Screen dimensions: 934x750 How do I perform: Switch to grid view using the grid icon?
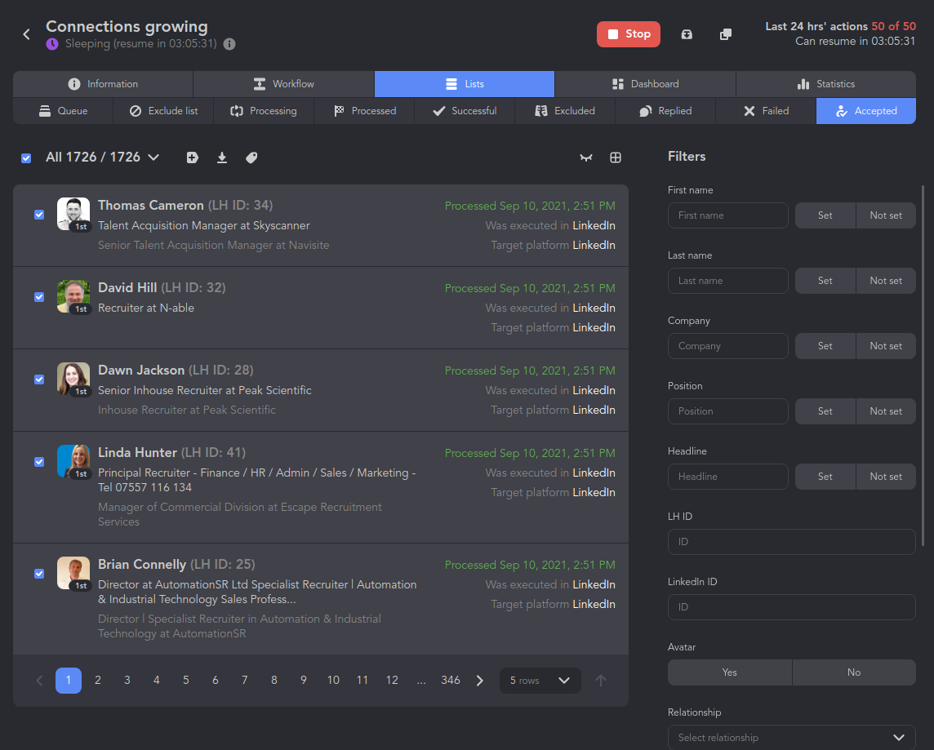pos(616,157)
